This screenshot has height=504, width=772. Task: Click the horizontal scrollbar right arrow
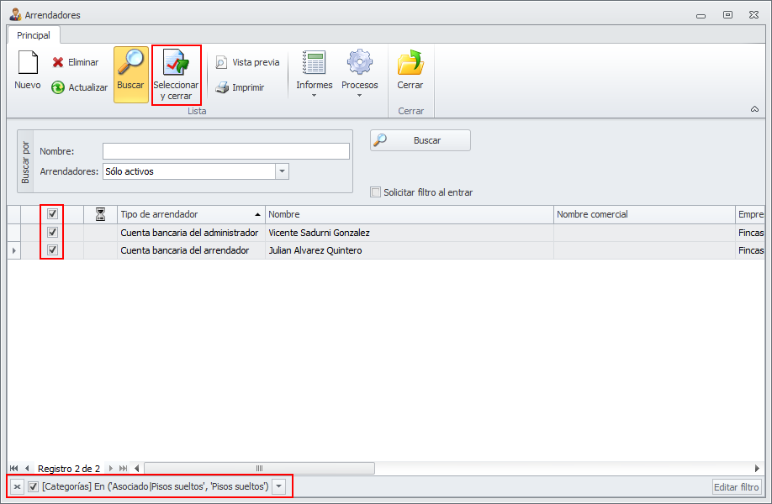[x=757, y=468]
